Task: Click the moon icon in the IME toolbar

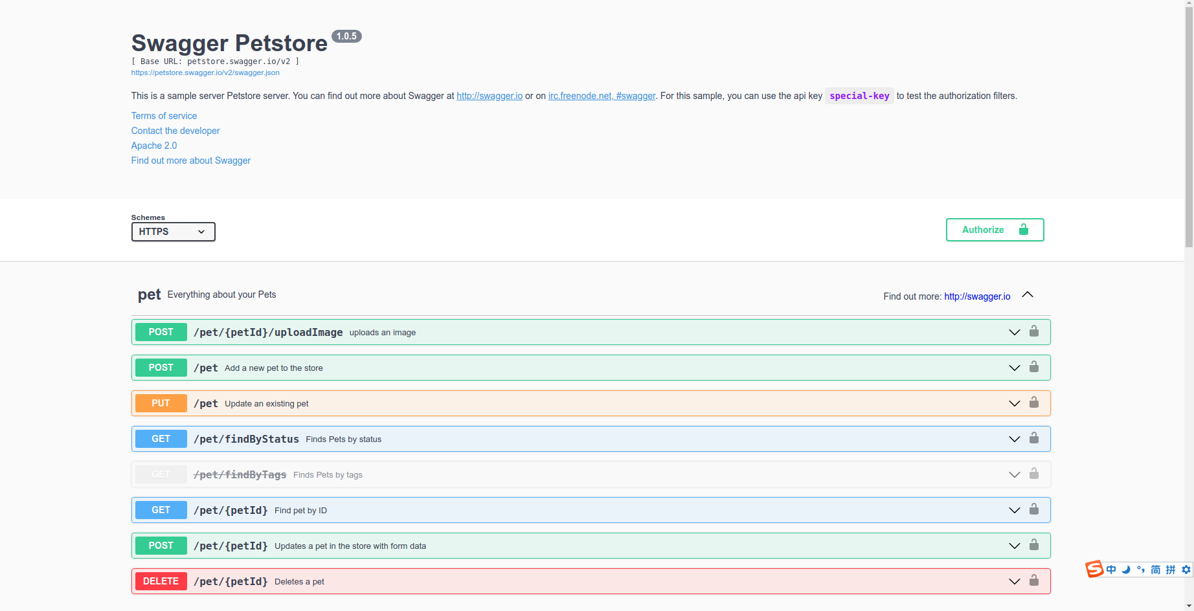Action: pos(1126,570)
